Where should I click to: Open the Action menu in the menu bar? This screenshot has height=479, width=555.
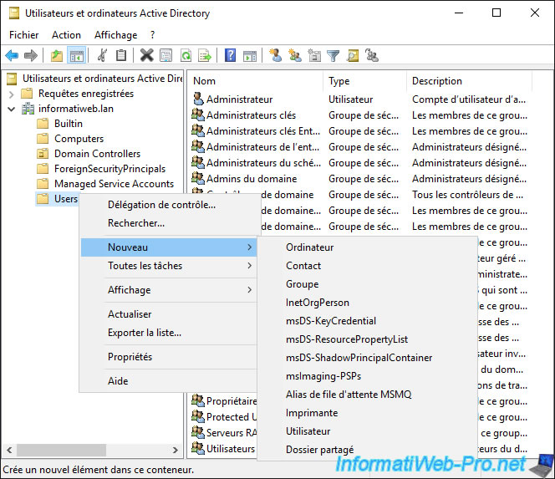(66, 35)
